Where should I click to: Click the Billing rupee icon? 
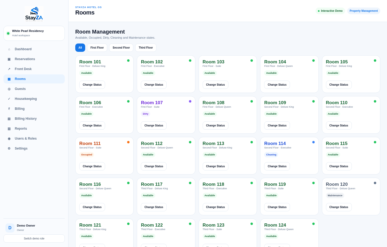pos(9,109)
